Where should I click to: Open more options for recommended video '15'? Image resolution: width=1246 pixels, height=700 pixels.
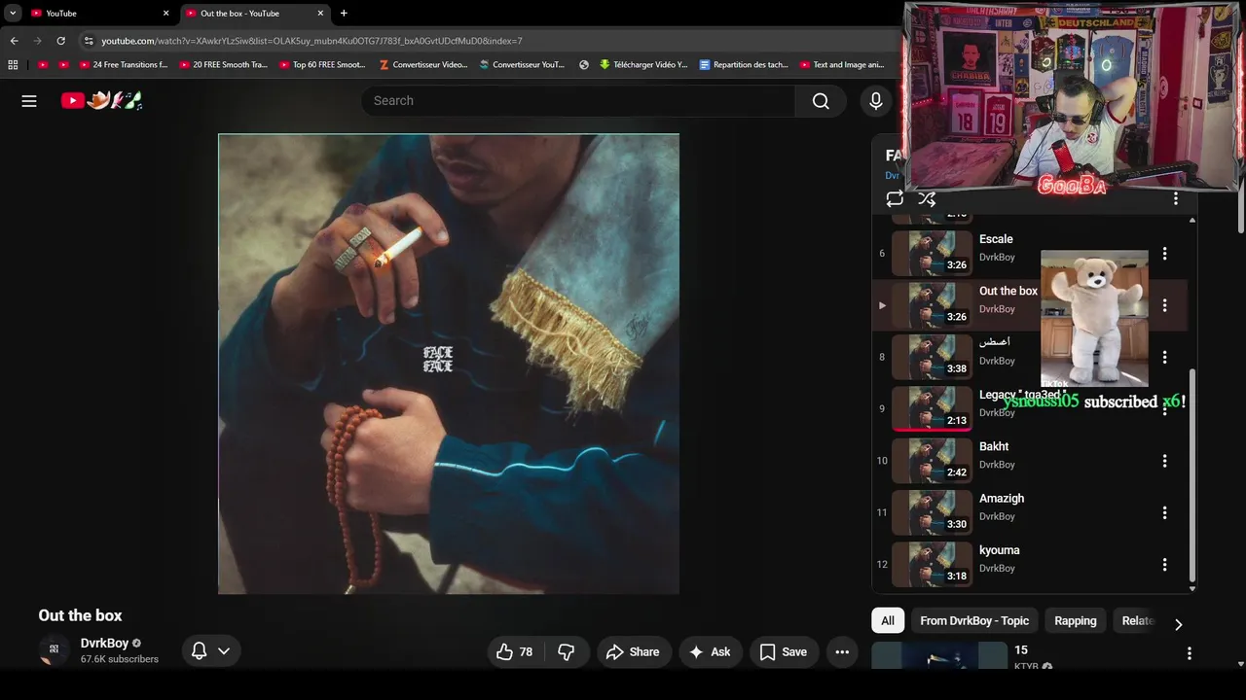click(1189, 654)
